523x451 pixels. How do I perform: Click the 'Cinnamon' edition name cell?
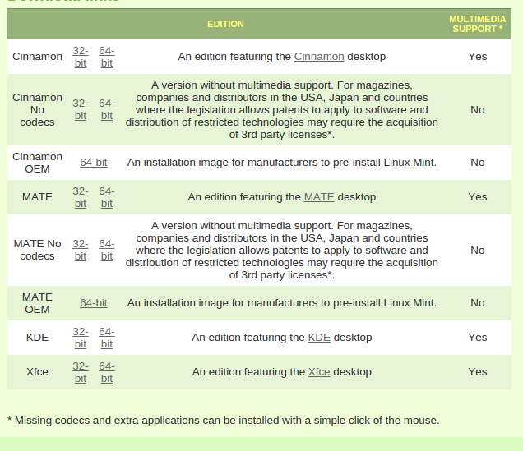click(x=37, y=57)
